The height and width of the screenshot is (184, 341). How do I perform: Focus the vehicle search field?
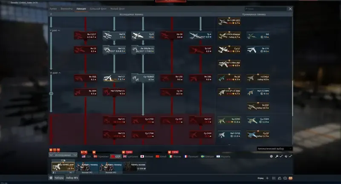266,9
